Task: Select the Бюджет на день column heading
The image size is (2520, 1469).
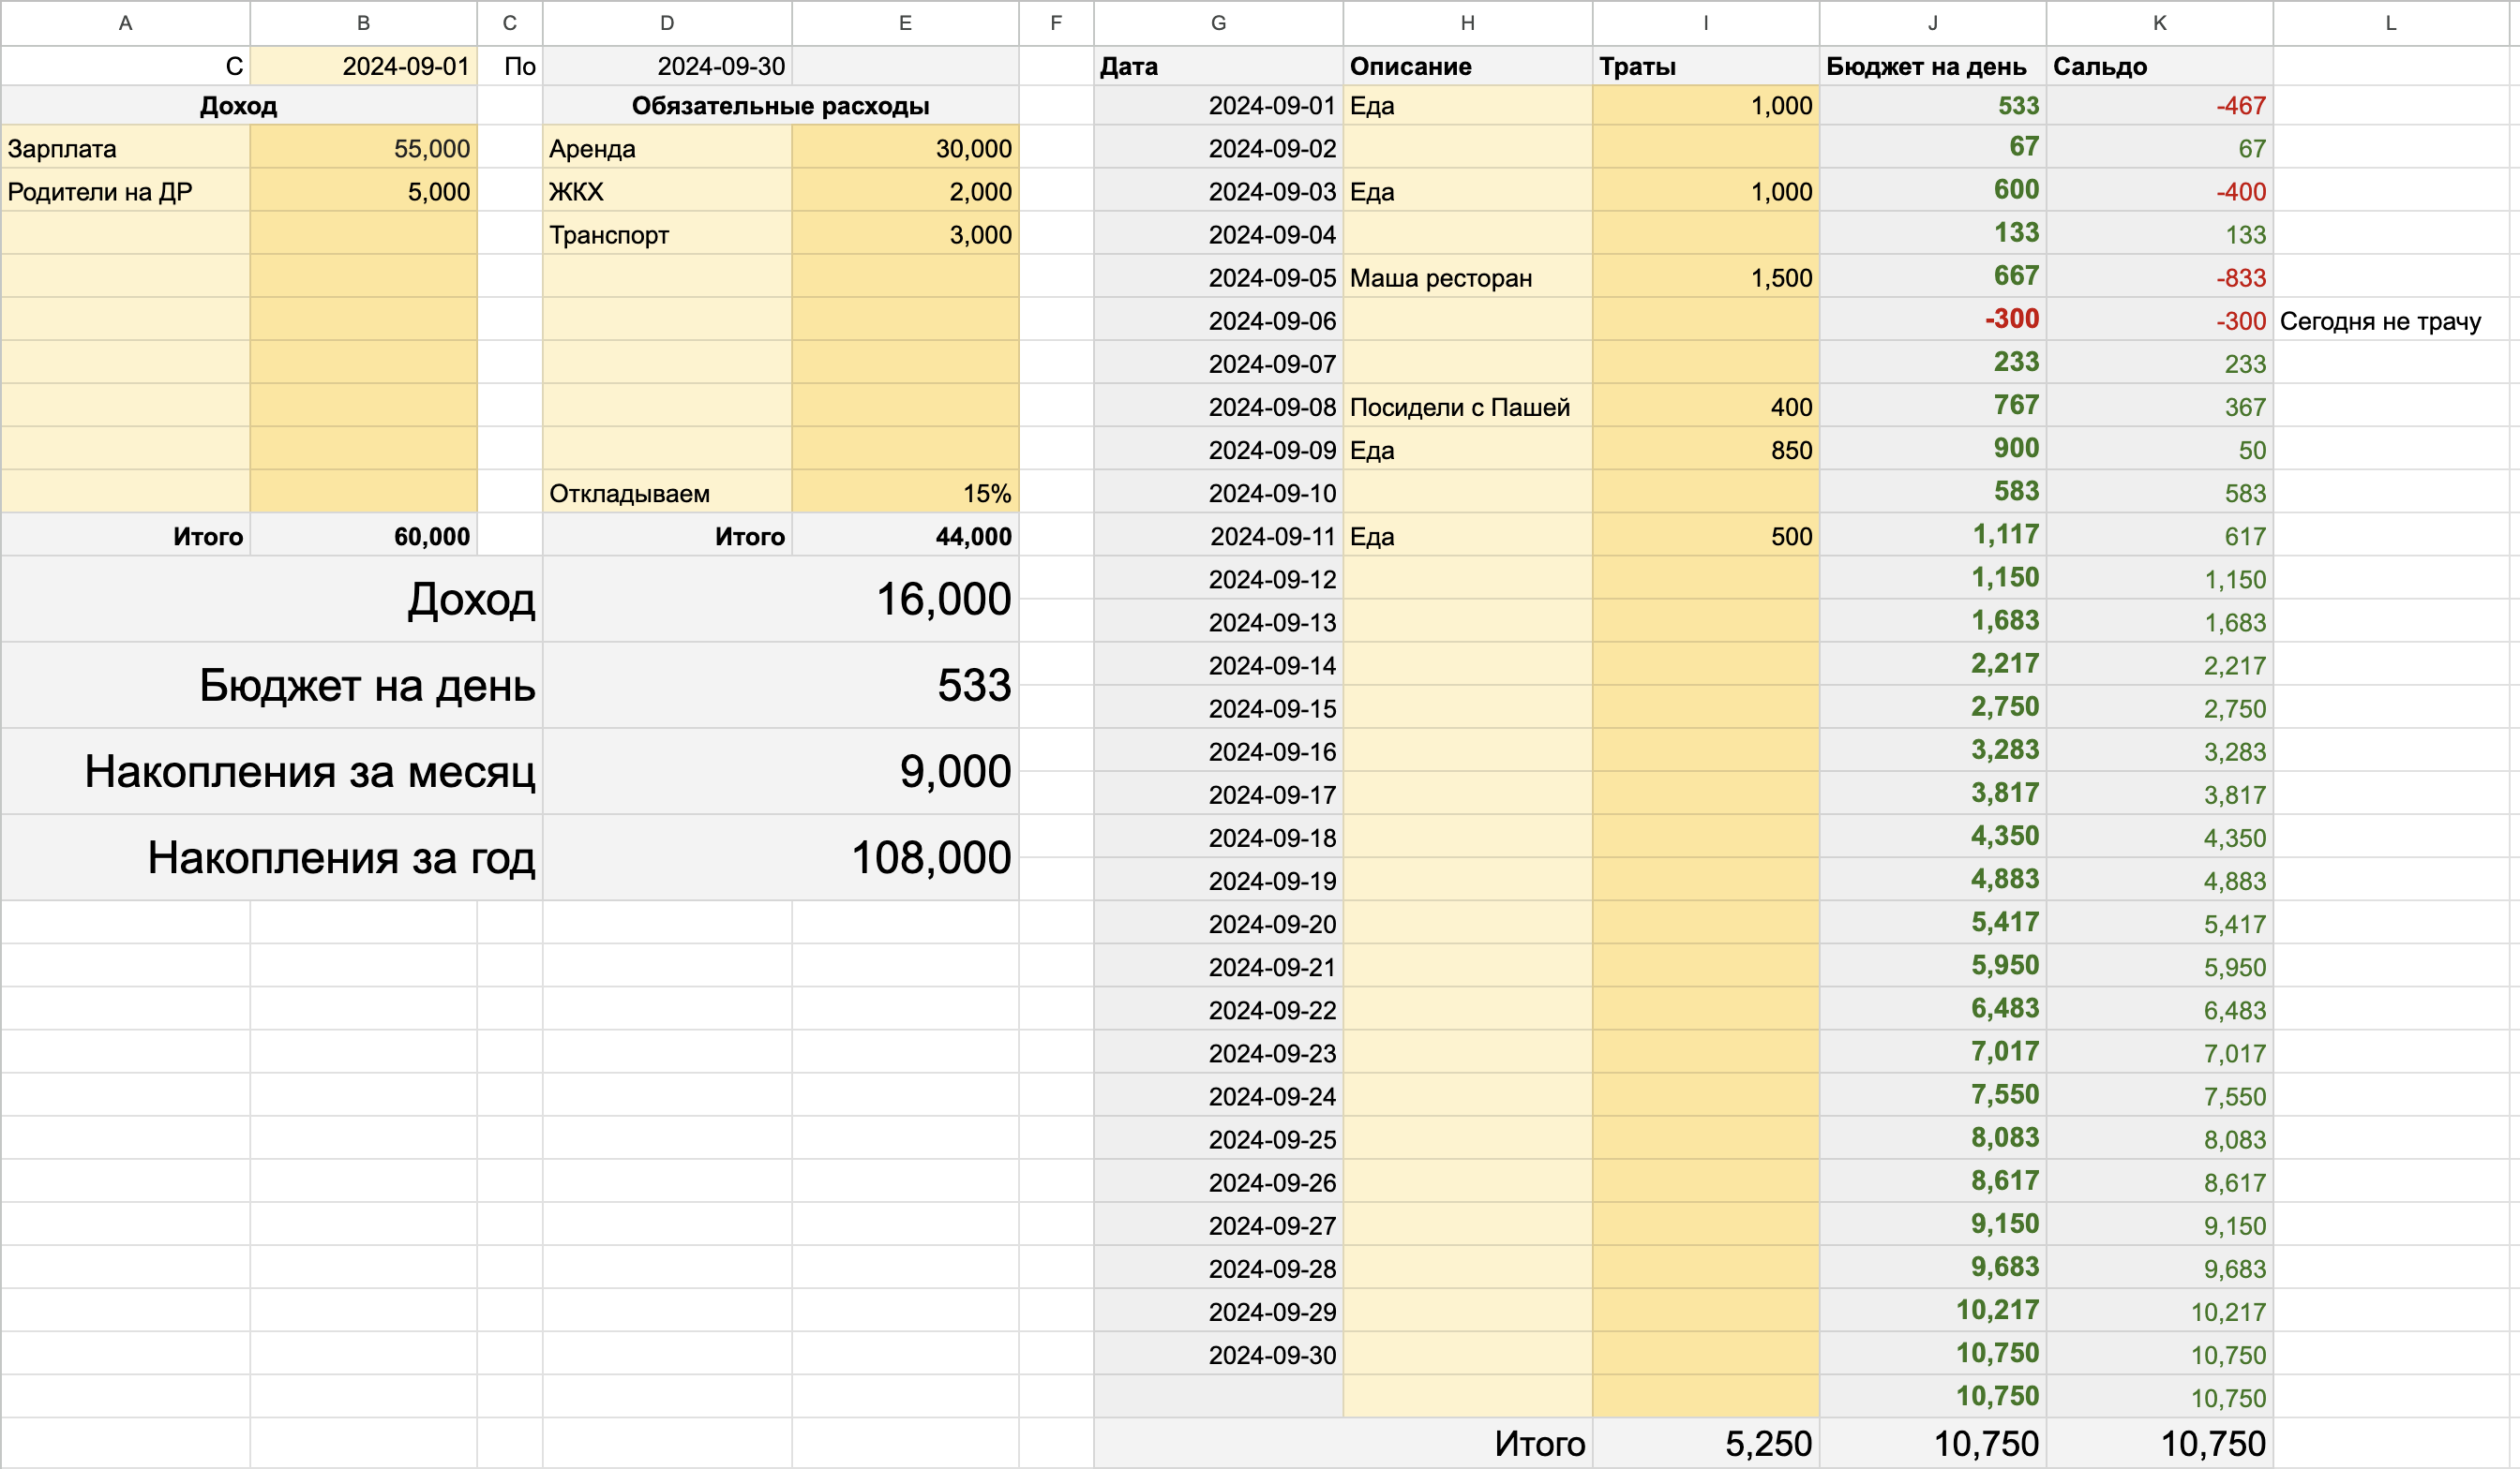Action: pyautogui.click(x=1932, y=66)
